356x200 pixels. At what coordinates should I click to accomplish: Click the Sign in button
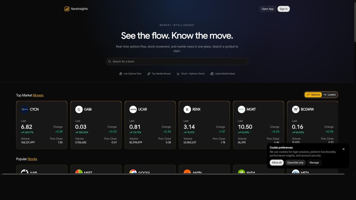(283, 9)
